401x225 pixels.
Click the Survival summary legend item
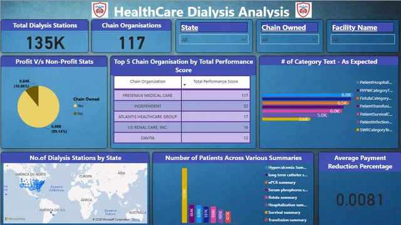[x=283, y=212]
